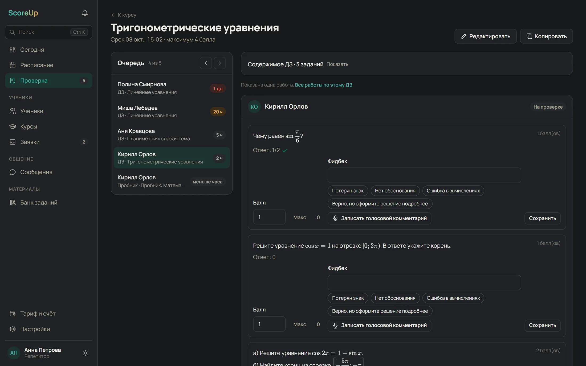Open Расписание in sidebar
The image size is (586, 366).
tap(48, 65)
